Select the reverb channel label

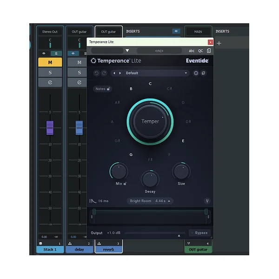(108, 249)
